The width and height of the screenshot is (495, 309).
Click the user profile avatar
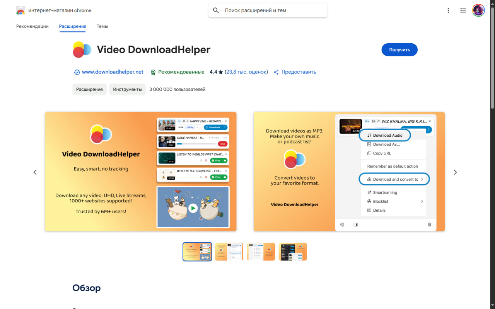(x=478, y=10)
